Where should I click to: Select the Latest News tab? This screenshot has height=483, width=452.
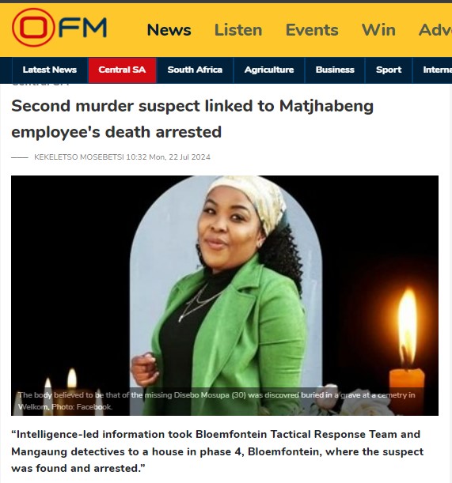point(50,70)
